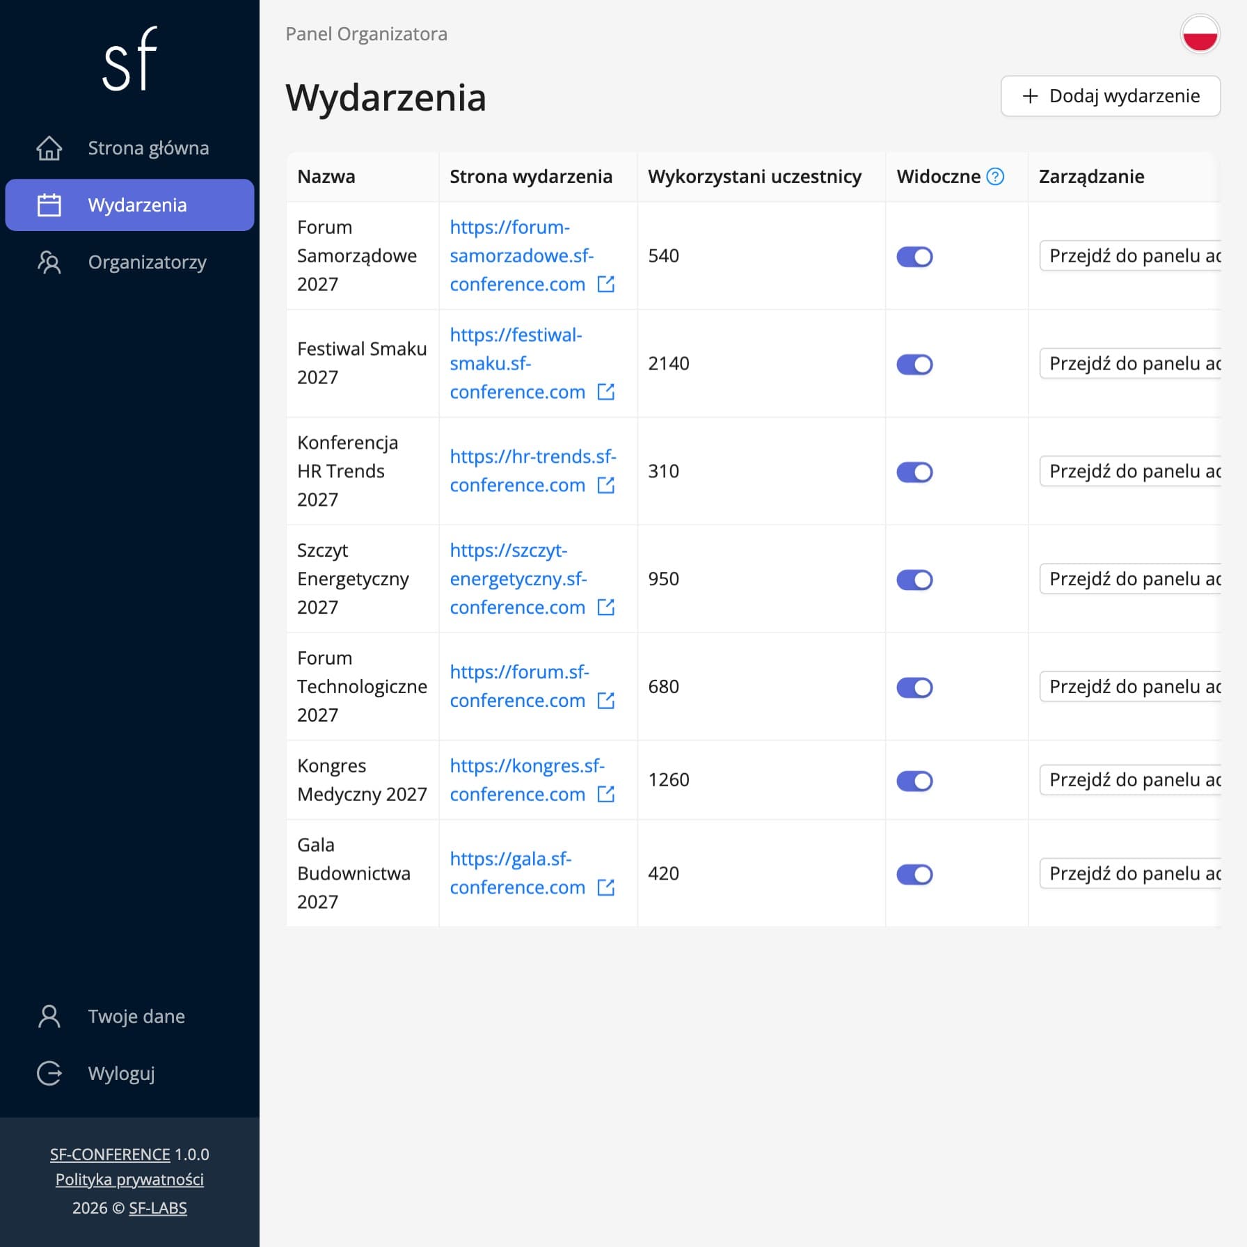Click external link icon for szczyt-energetyczny URL
The height and width of the screenshot is (1247, 1247).
point(606,607)
